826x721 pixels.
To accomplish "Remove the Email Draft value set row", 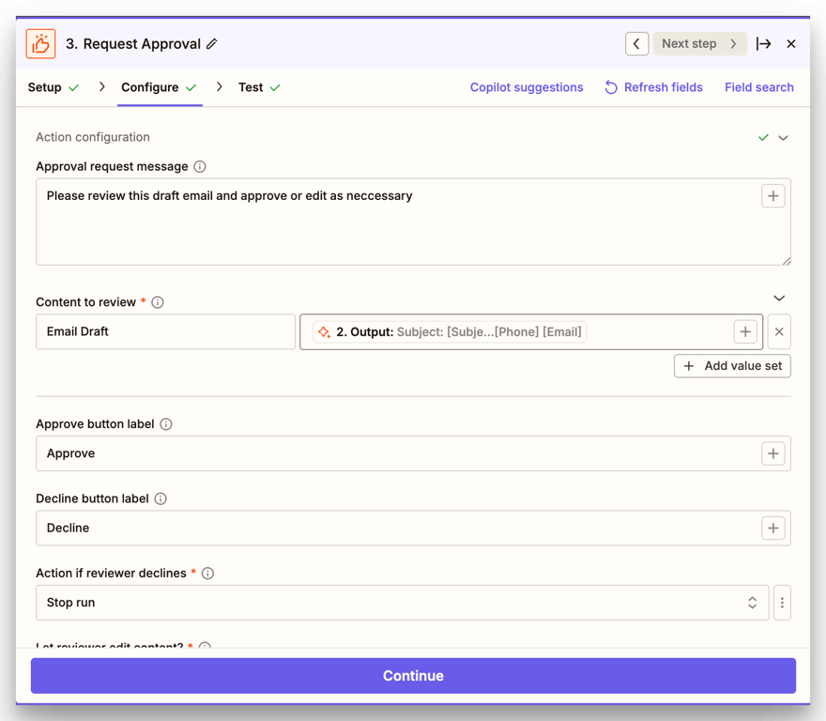I will click(x=779, y=332).
